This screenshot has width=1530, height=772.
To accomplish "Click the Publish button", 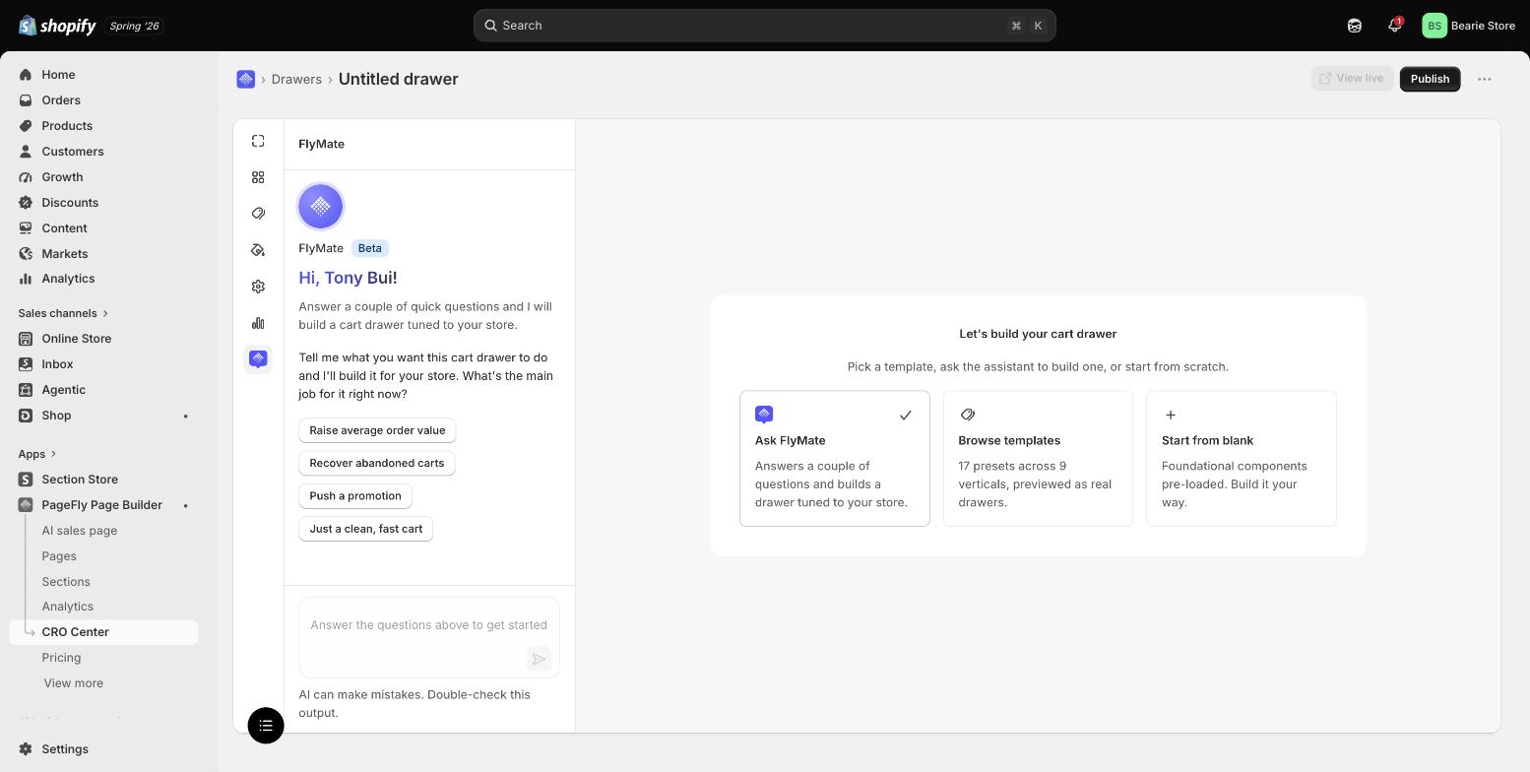I will [x=1430, y=79].
